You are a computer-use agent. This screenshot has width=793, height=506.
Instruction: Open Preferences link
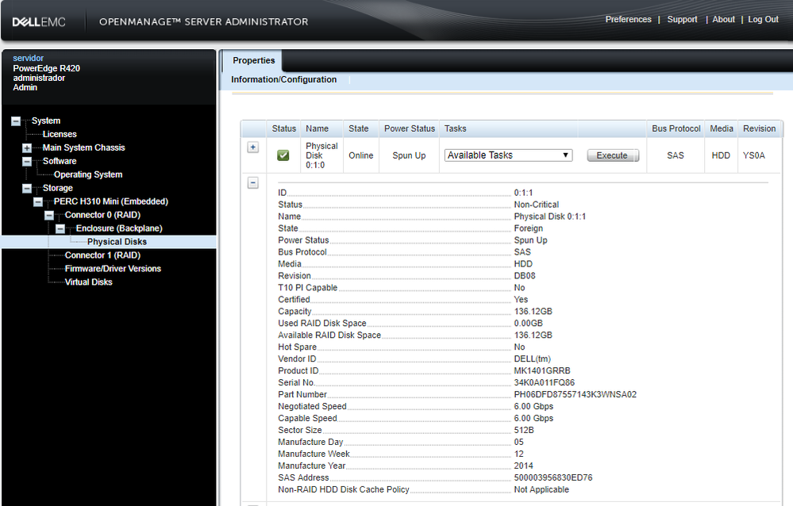point(628,19)
